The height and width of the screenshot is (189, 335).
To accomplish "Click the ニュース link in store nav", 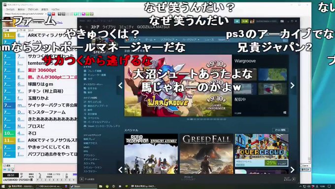I will pos(209,39).
